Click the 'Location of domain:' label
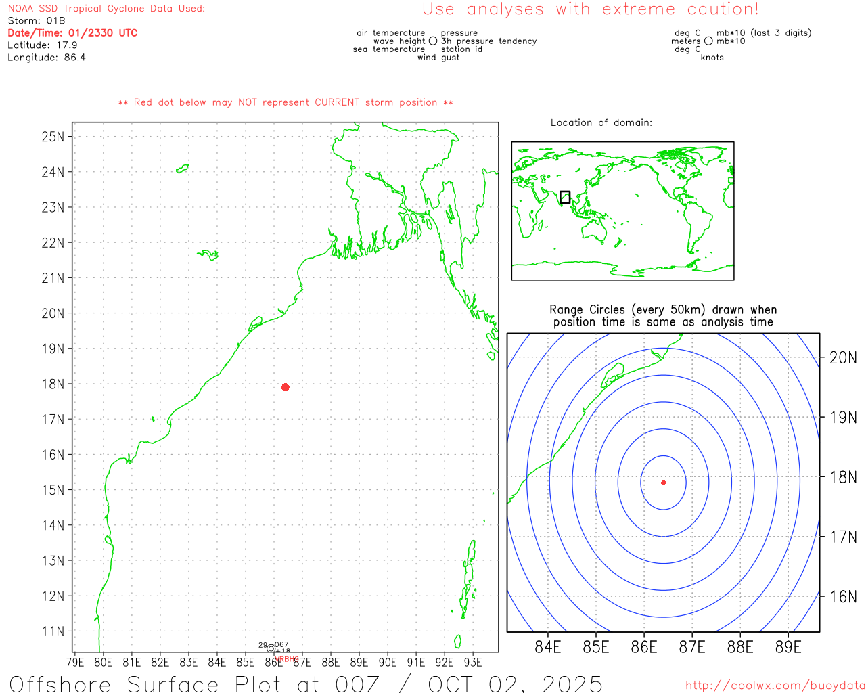The width and height of the screenshot is (866, 693). (x=601, y=122)
